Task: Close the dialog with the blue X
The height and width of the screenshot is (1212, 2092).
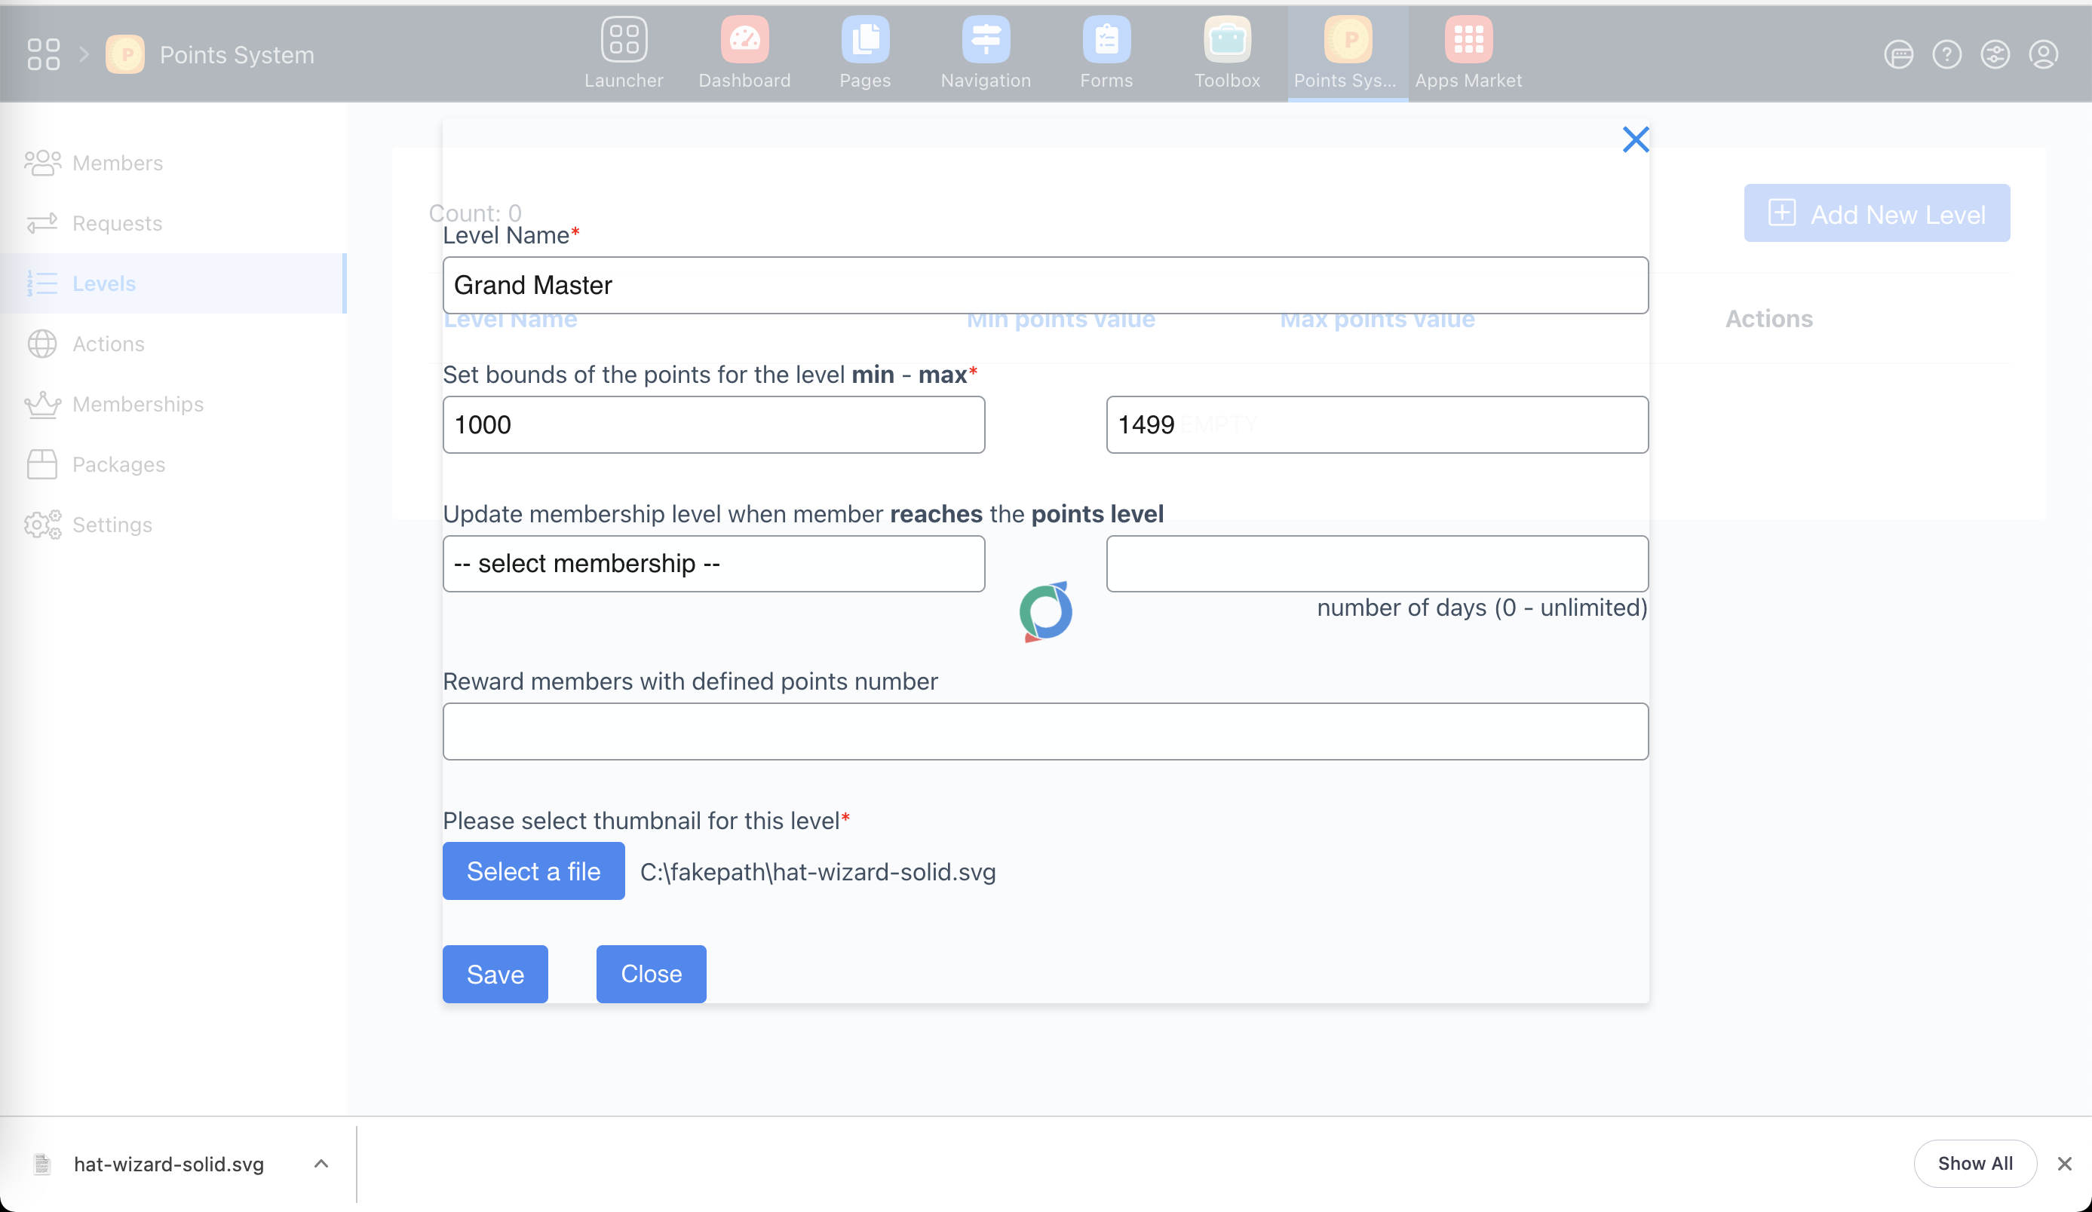Action: (1634, 139)
